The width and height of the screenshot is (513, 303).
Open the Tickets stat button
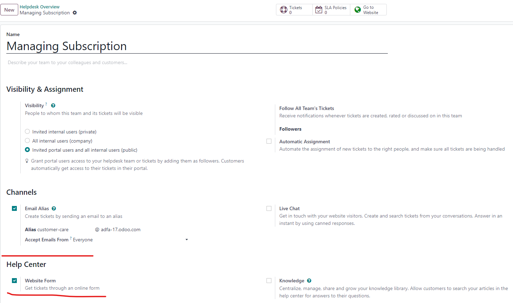[294, 10]
